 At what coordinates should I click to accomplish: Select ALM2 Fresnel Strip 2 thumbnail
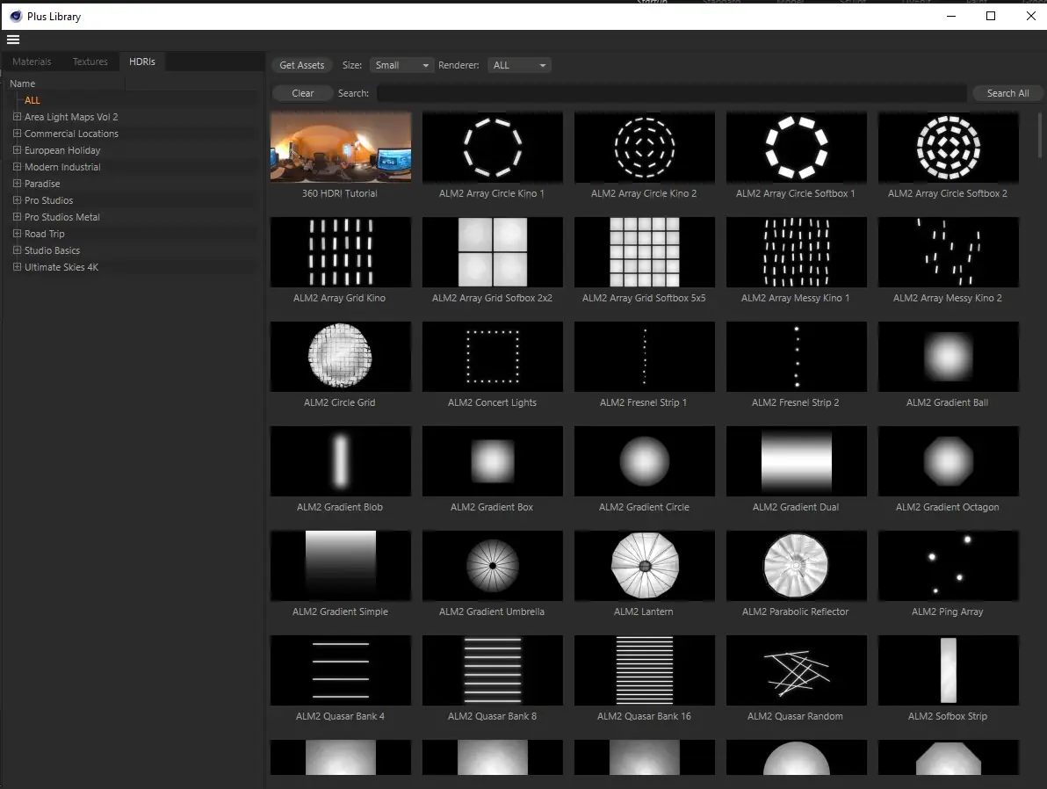pyautogui.click(x=797, y=357)
